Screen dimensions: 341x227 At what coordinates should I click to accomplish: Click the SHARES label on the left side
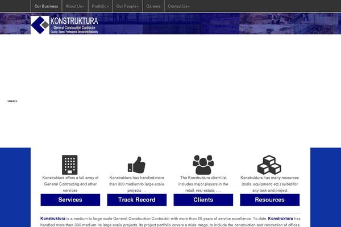[12, 101]
